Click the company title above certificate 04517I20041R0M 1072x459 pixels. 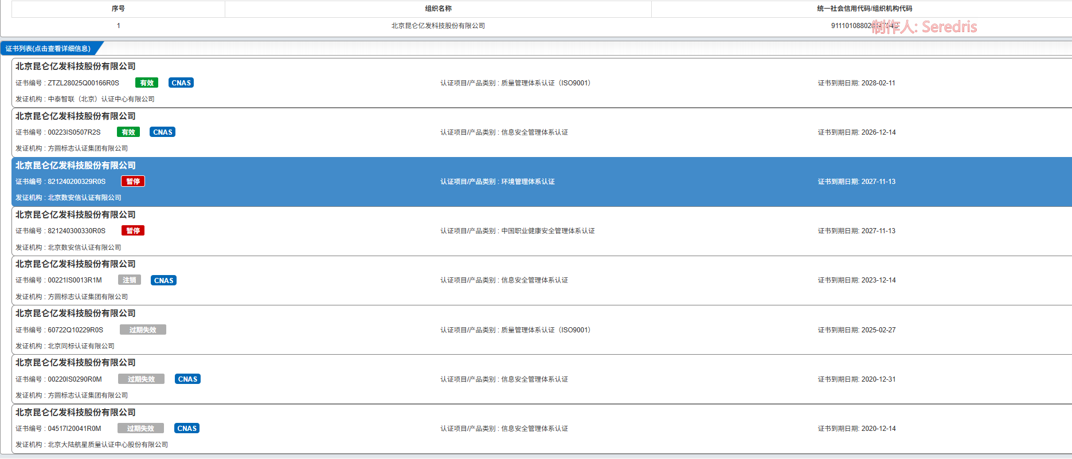(76, 413)
